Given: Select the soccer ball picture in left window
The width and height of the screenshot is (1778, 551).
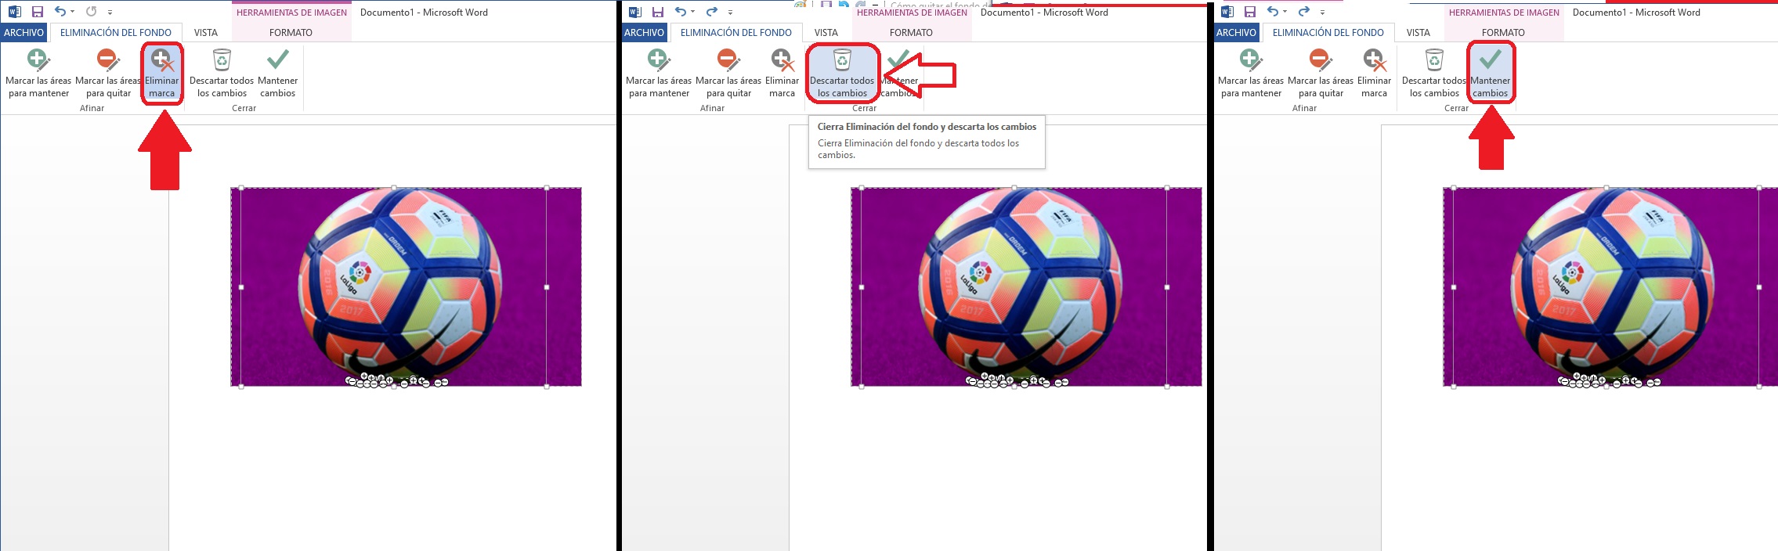Looking at the screenshot, I should (406, 286).
